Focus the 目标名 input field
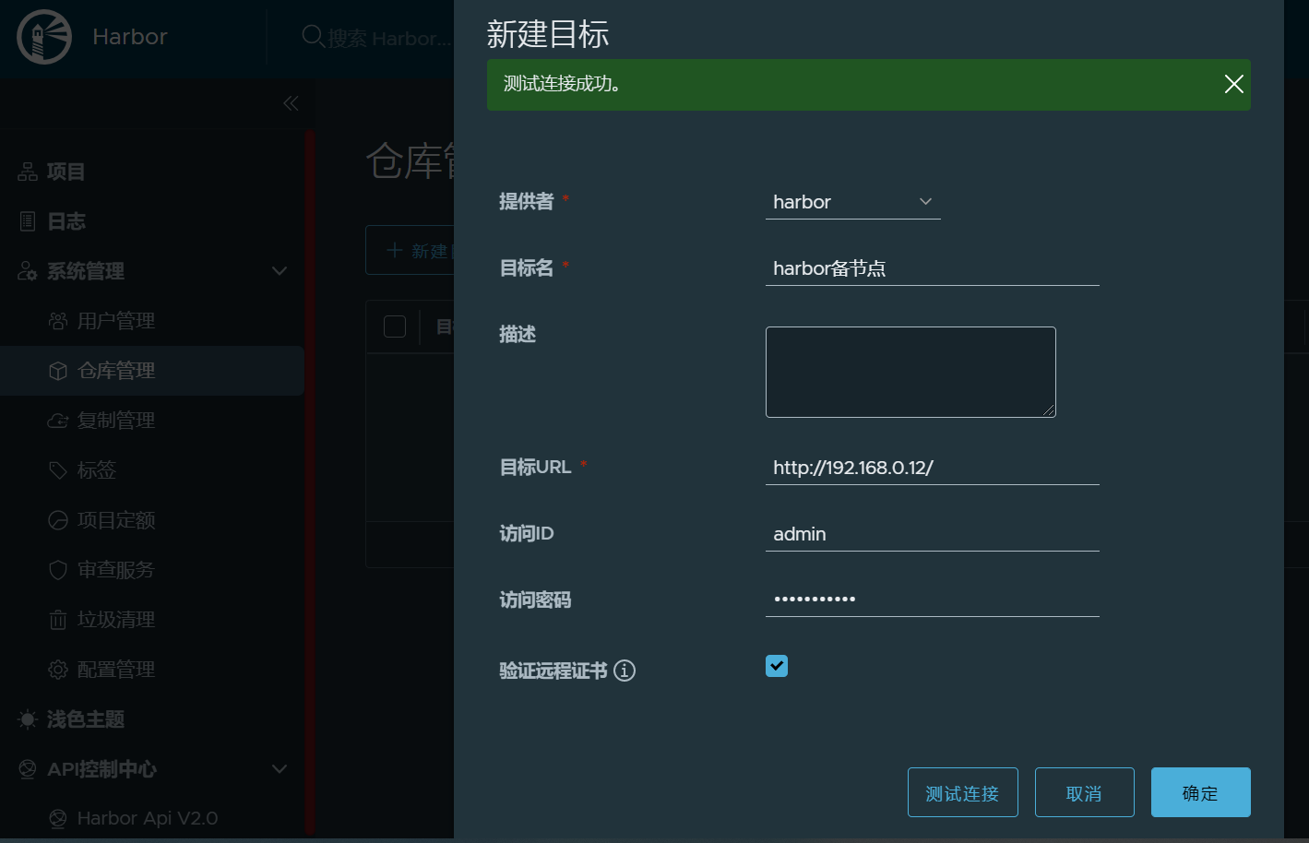 tap(932, 268)
